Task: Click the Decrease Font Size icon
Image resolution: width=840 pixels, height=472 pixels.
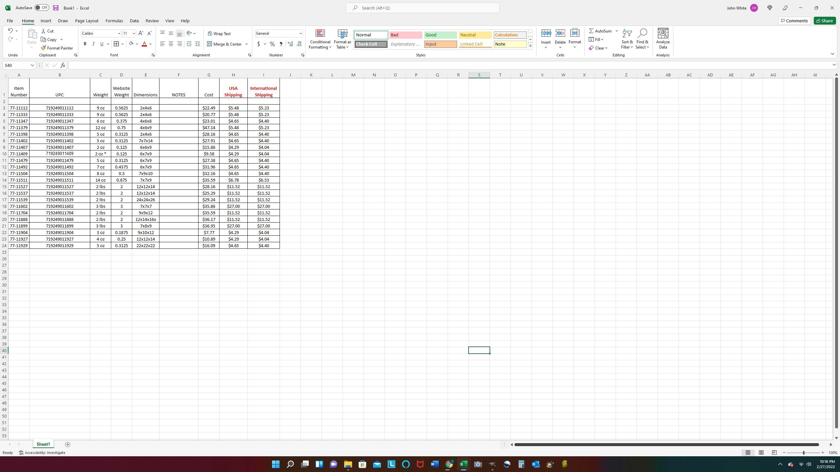Action: [x=150, y=33]
